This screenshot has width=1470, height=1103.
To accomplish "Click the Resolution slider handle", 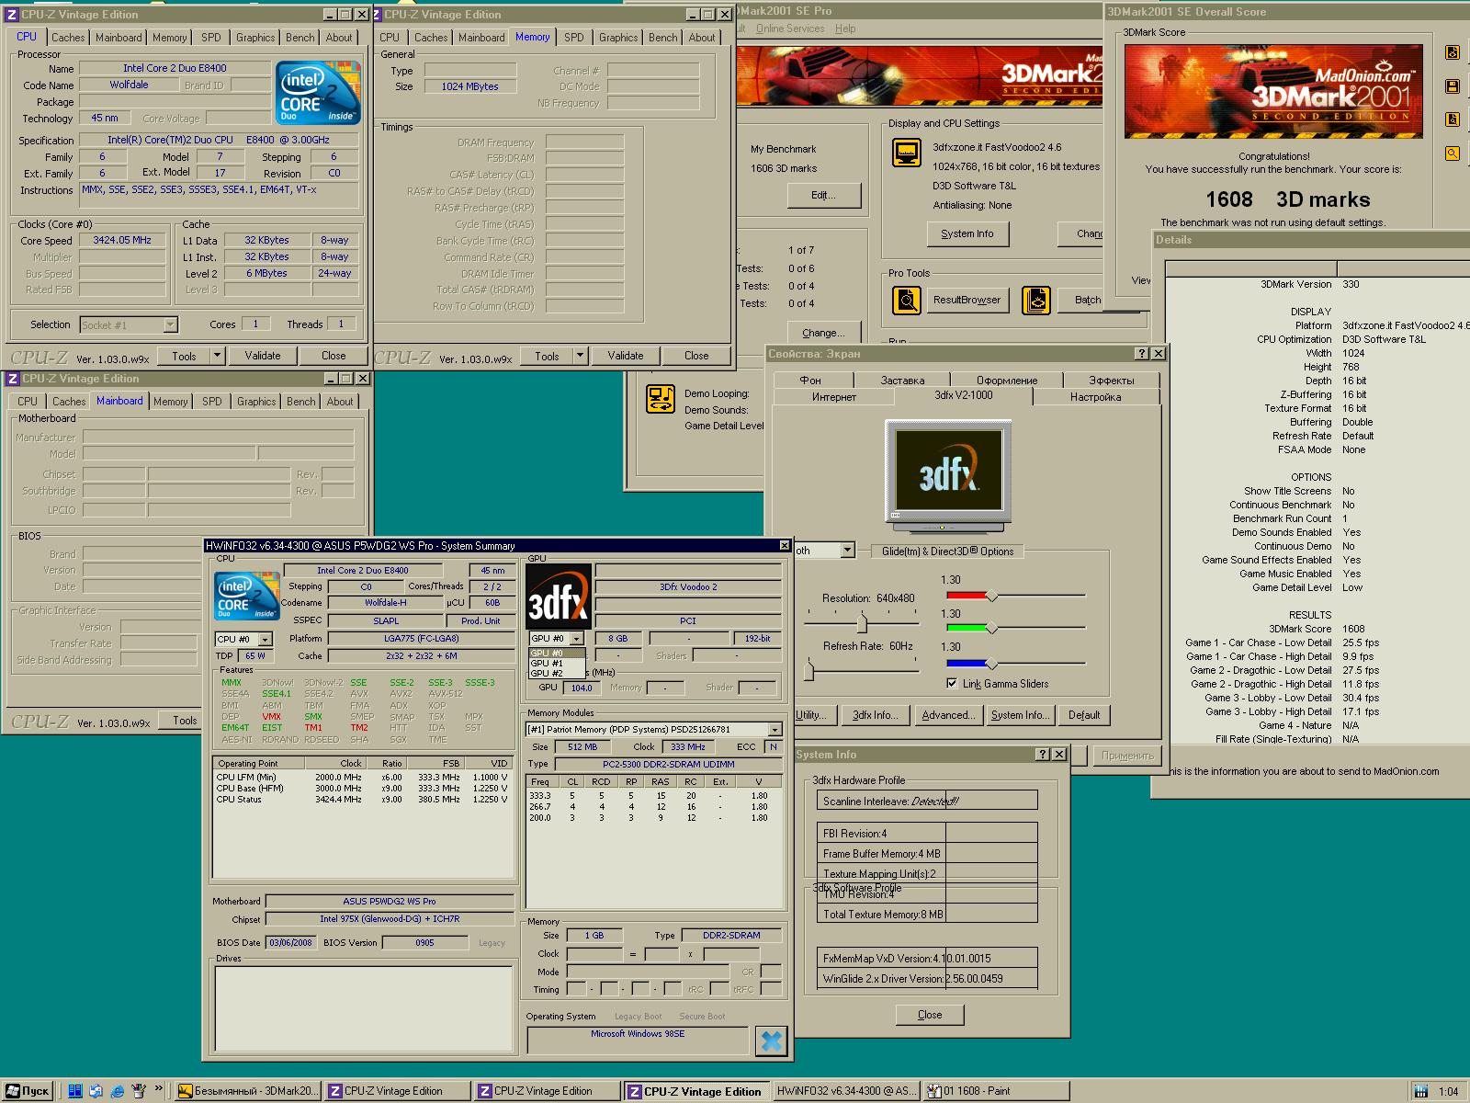I will 862,623.
